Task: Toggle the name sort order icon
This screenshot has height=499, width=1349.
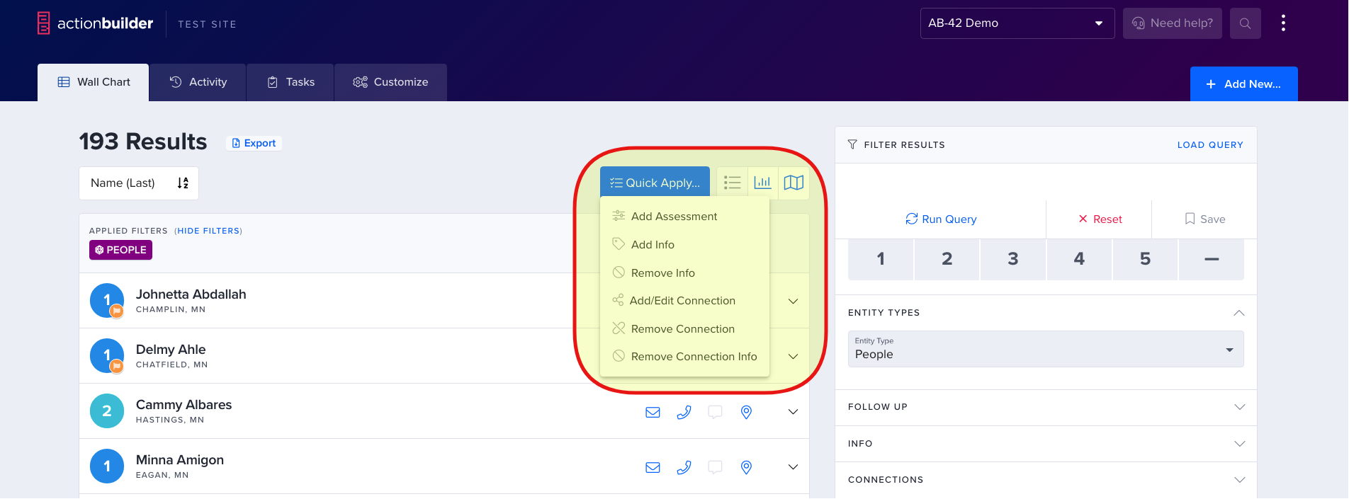Action: click(183, 183)
